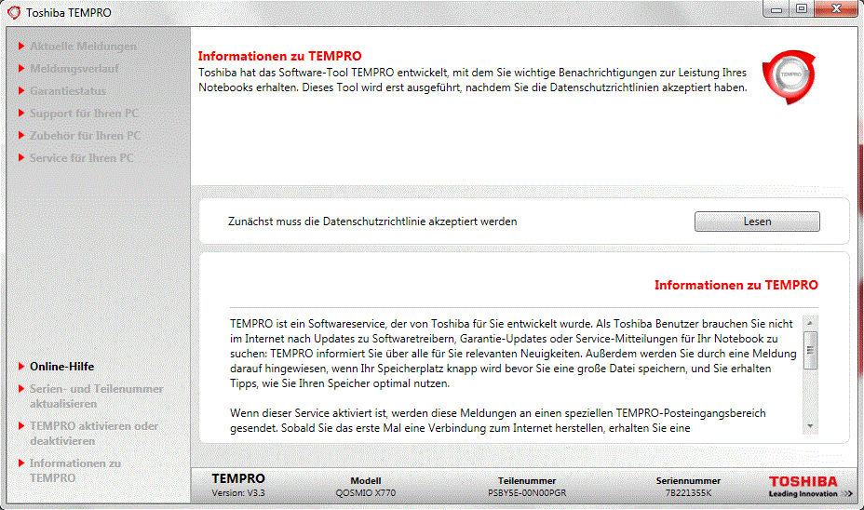
Task: Click right-aligned heading Informationen zu TEMPRO
Action: pos(736,286)
